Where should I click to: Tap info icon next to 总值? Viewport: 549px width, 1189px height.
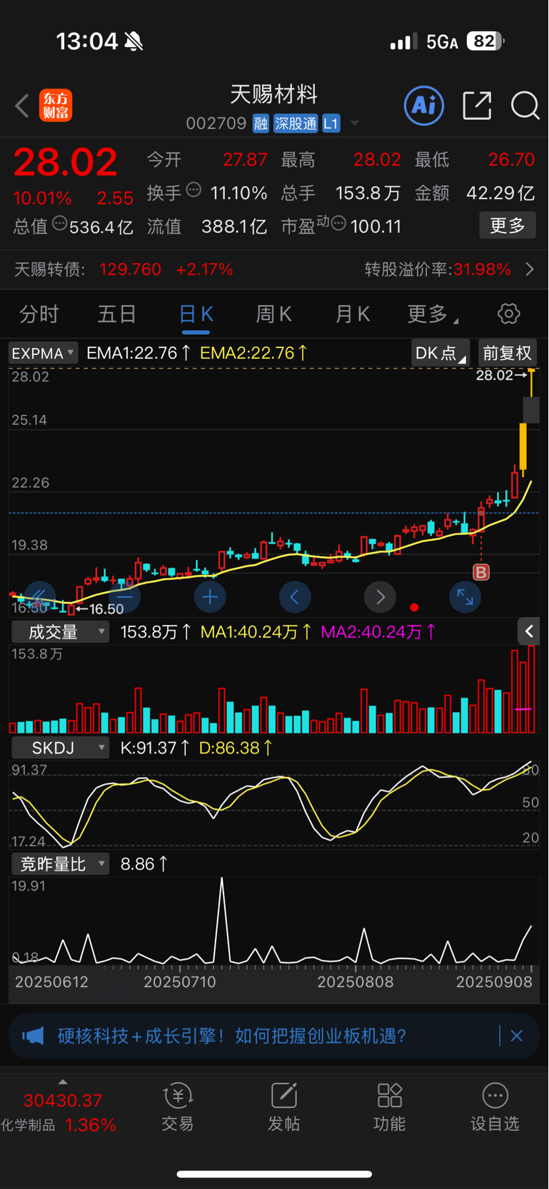pyautogui.click(x=60, y=224)
